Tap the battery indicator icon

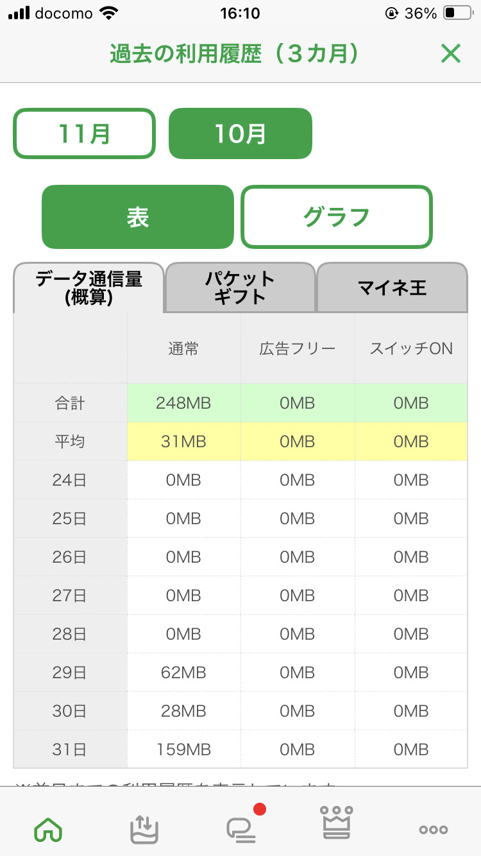tap(458, 13)
